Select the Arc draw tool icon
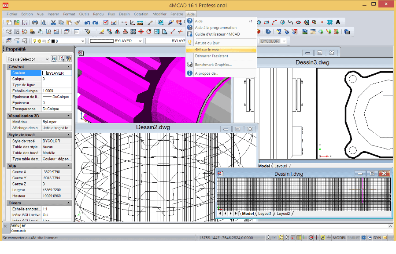 274,22
